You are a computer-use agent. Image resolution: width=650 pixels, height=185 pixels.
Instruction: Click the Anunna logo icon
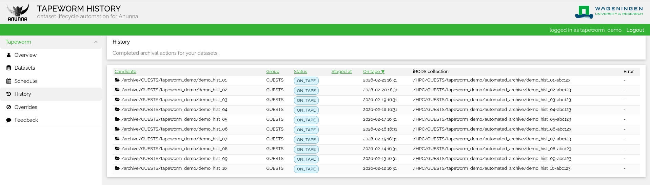click(x=18, y=12)
